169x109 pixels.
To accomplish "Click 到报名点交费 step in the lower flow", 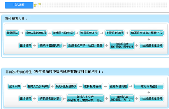I will [x=85, y=99].
